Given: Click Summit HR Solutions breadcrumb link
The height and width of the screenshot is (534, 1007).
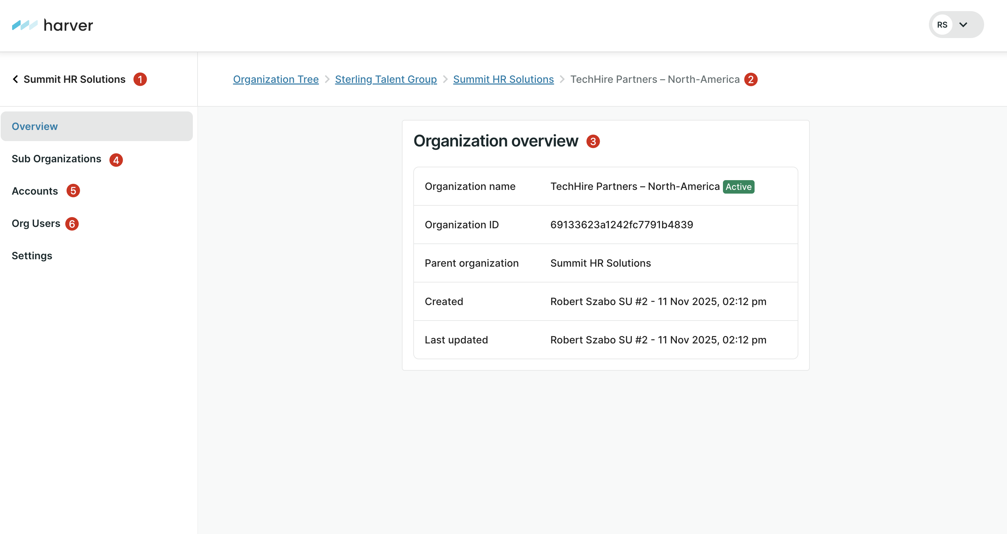Looking at the screenshot, I should [503, 79].
